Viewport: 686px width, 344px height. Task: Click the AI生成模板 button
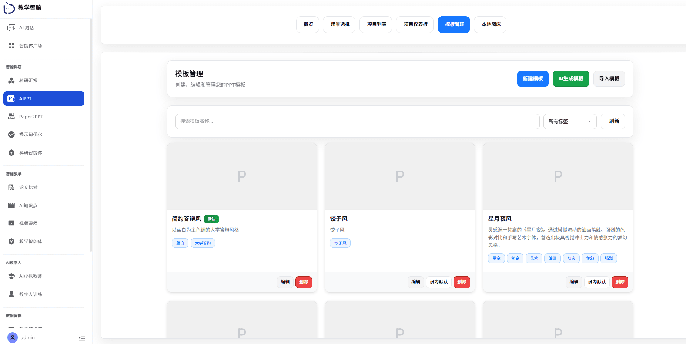point(571,79)
